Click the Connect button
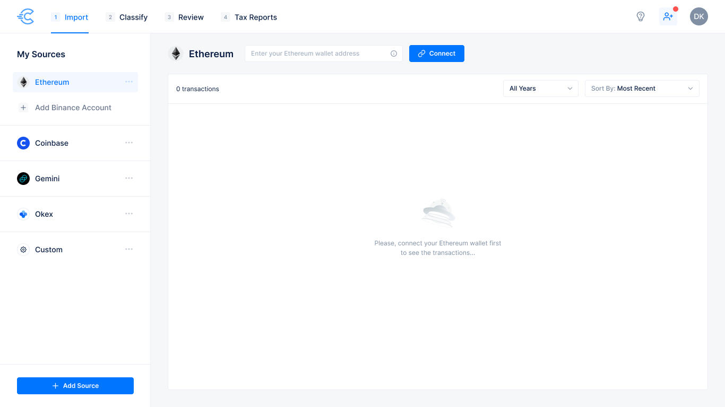725x407 pixels. pyautogui.click(x=436, y=54)
